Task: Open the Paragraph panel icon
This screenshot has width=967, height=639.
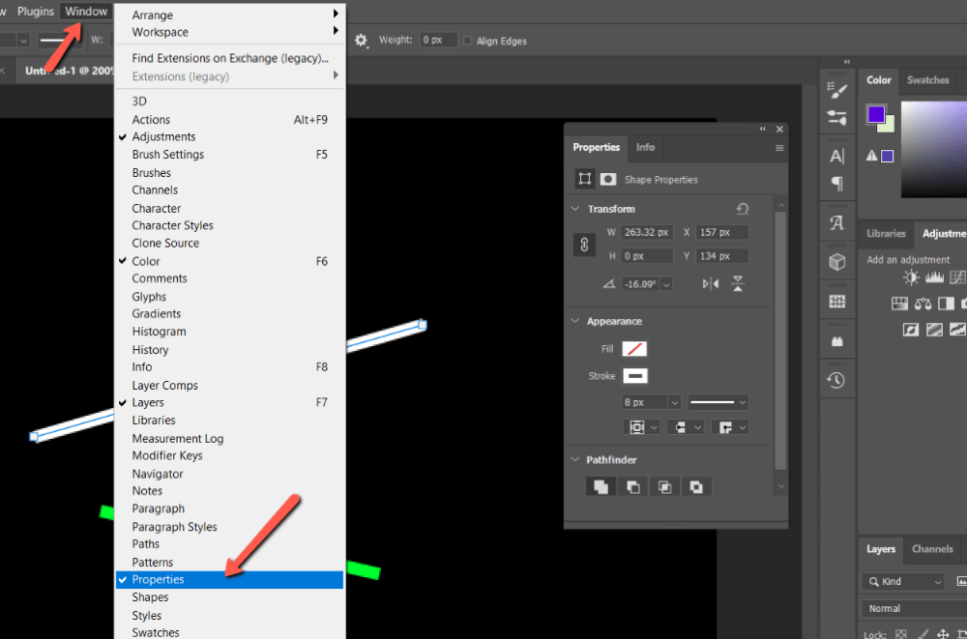Action: pyautogui.click(x=837, y=184)
